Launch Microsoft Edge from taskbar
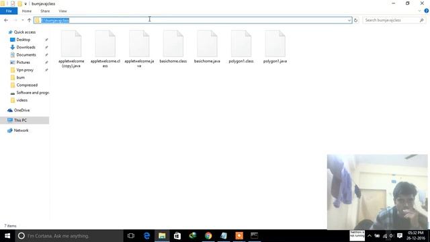This screenshot has height=242, width=430. [146, 236]
